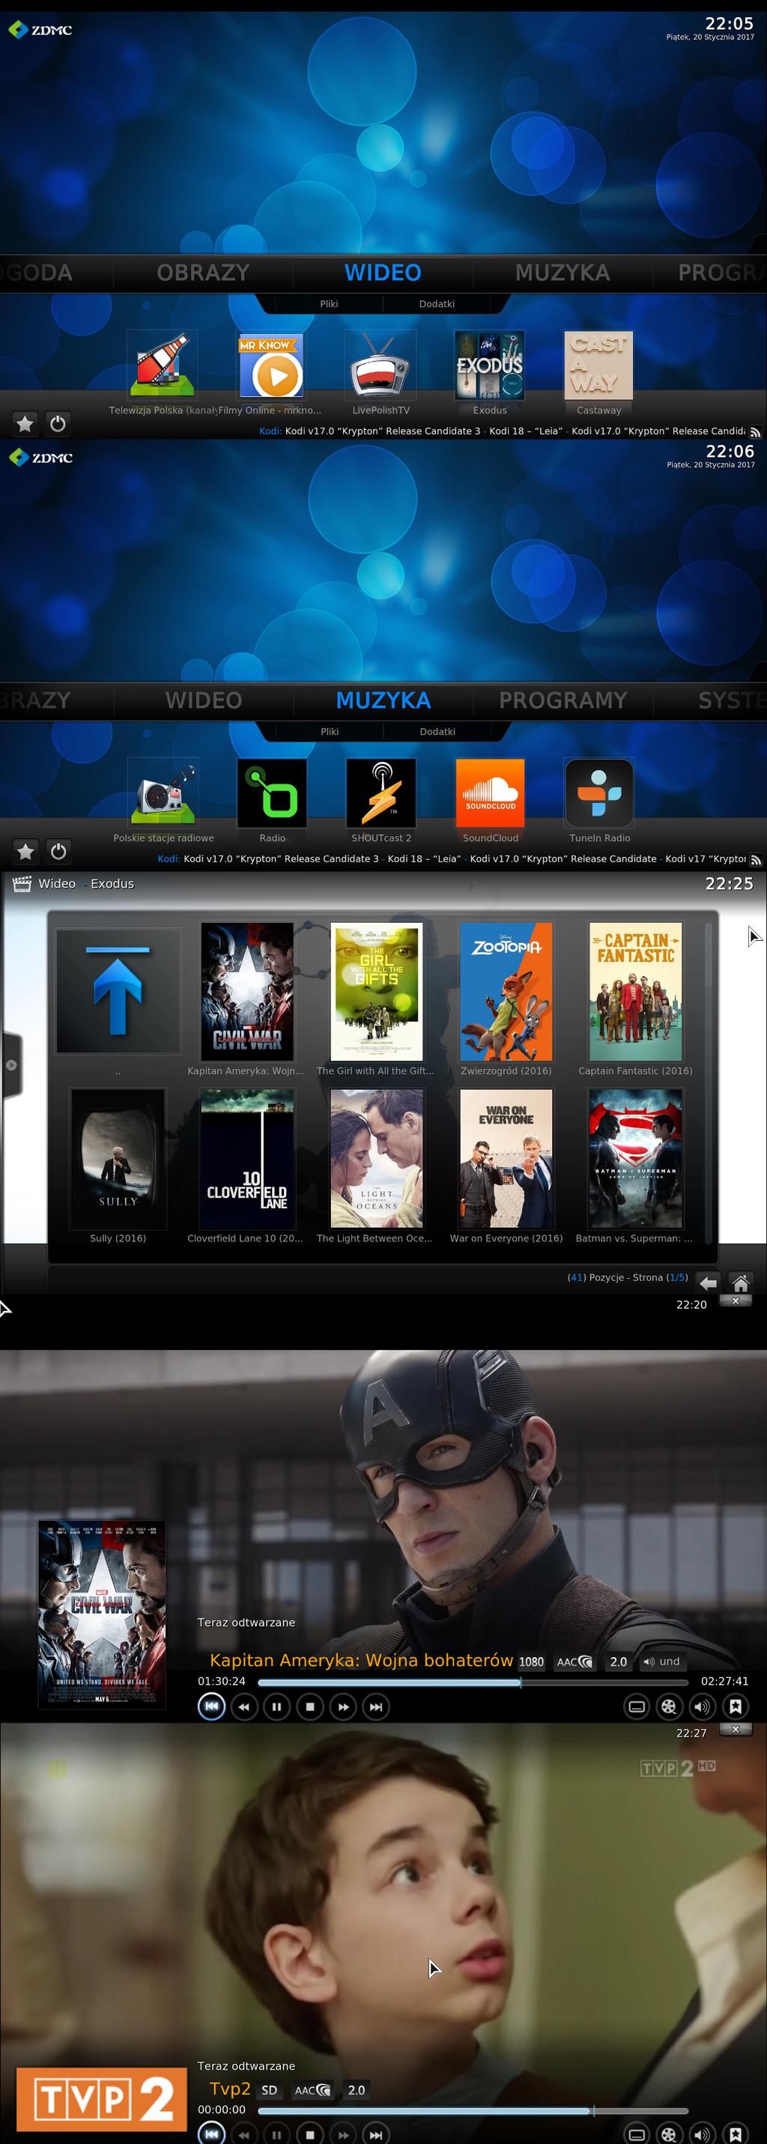Open Telewizja Polska addon on WIDEO screen
The height and width of the screenshot is (2144, 767).
[163, 366]
